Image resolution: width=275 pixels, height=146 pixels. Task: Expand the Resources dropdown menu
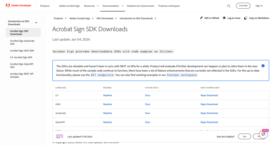[x=91, y=6]
